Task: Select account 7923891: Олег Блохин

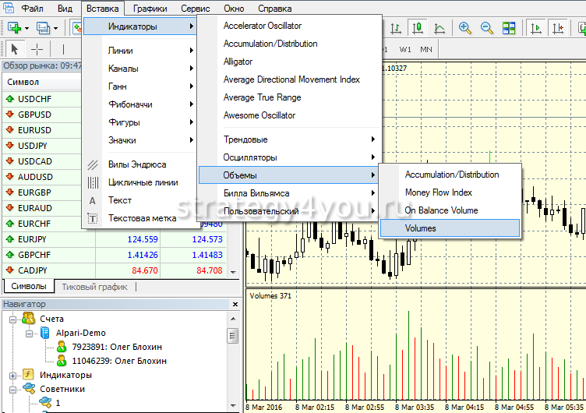Action: pos(118,347)
